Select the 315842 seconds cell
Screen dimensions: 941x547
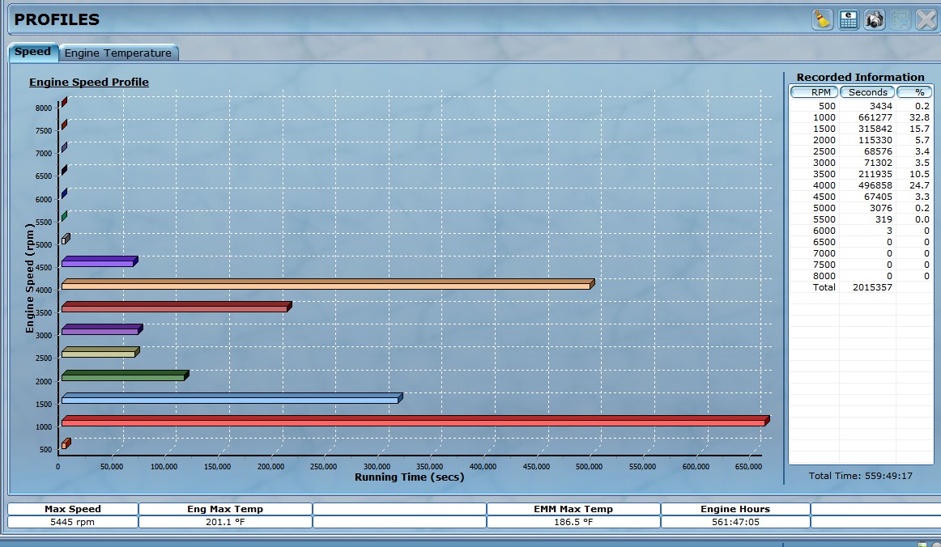pos(875,129)
